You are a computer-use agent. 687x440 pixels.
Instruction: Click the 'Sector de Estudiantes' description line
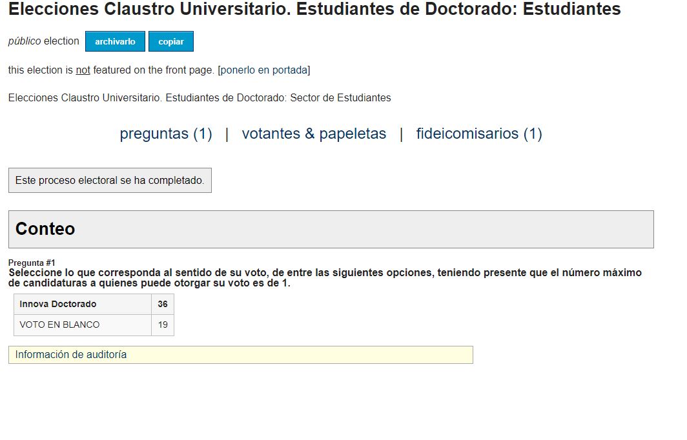200,97
